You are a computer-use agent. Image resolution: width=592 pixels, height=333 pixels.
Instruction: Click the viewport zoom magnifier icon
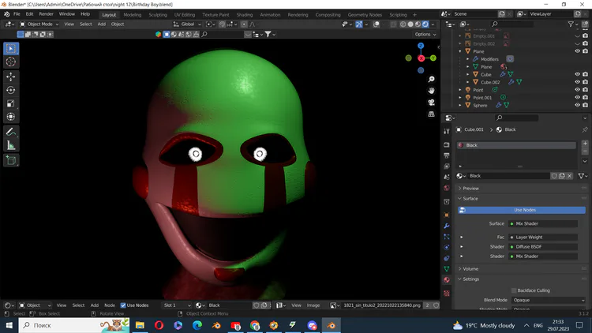coord(431,79)
